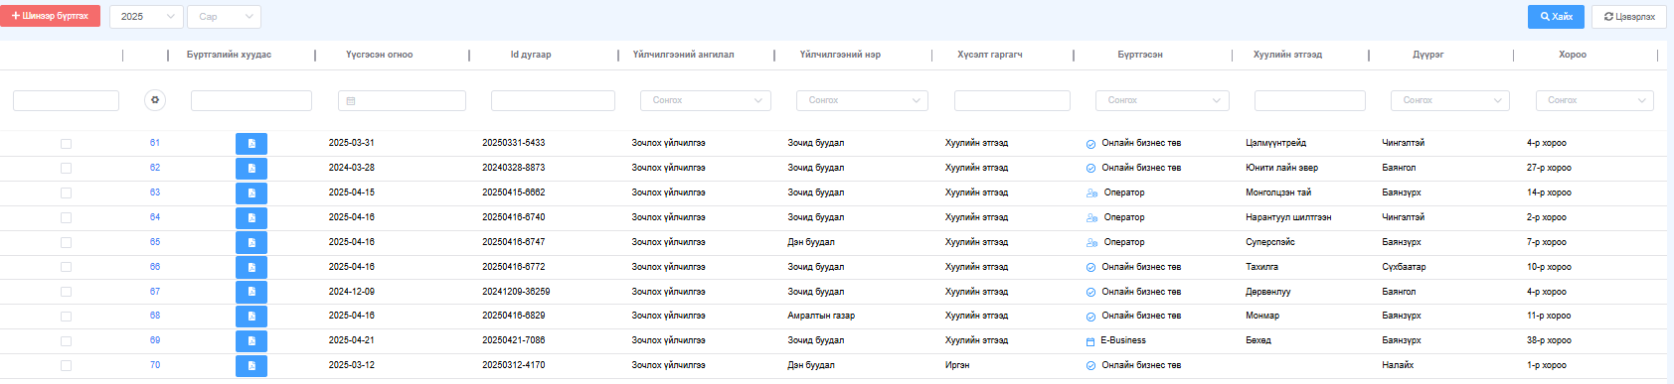Expand the Сар month dropdown
The width and height of the screenshot is (1674, 384).
225,17
